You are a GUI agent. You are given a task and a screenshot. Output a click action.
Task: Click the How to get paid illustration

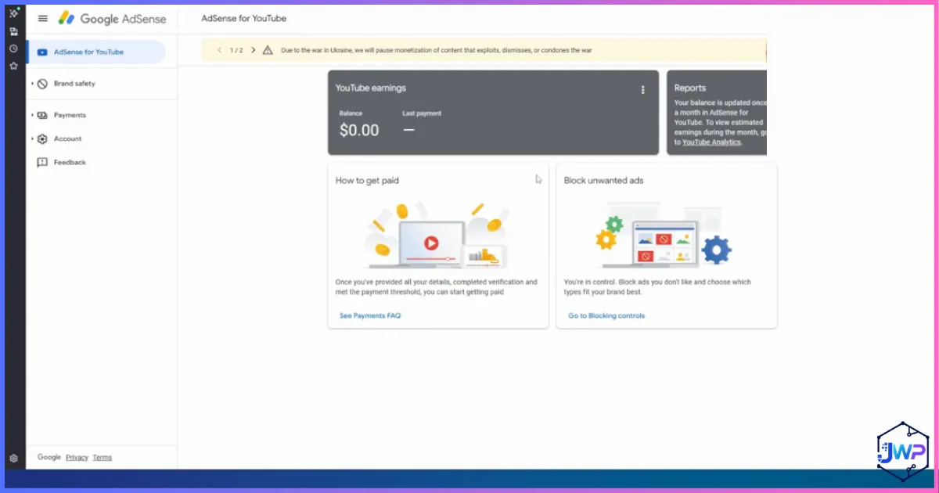[437, 234]
